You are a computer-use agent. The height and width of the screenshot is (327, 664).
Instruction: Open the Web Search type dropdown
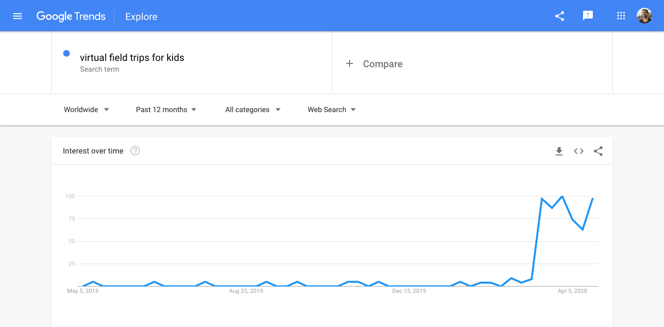pyautogui.click(x=332, y=110)
